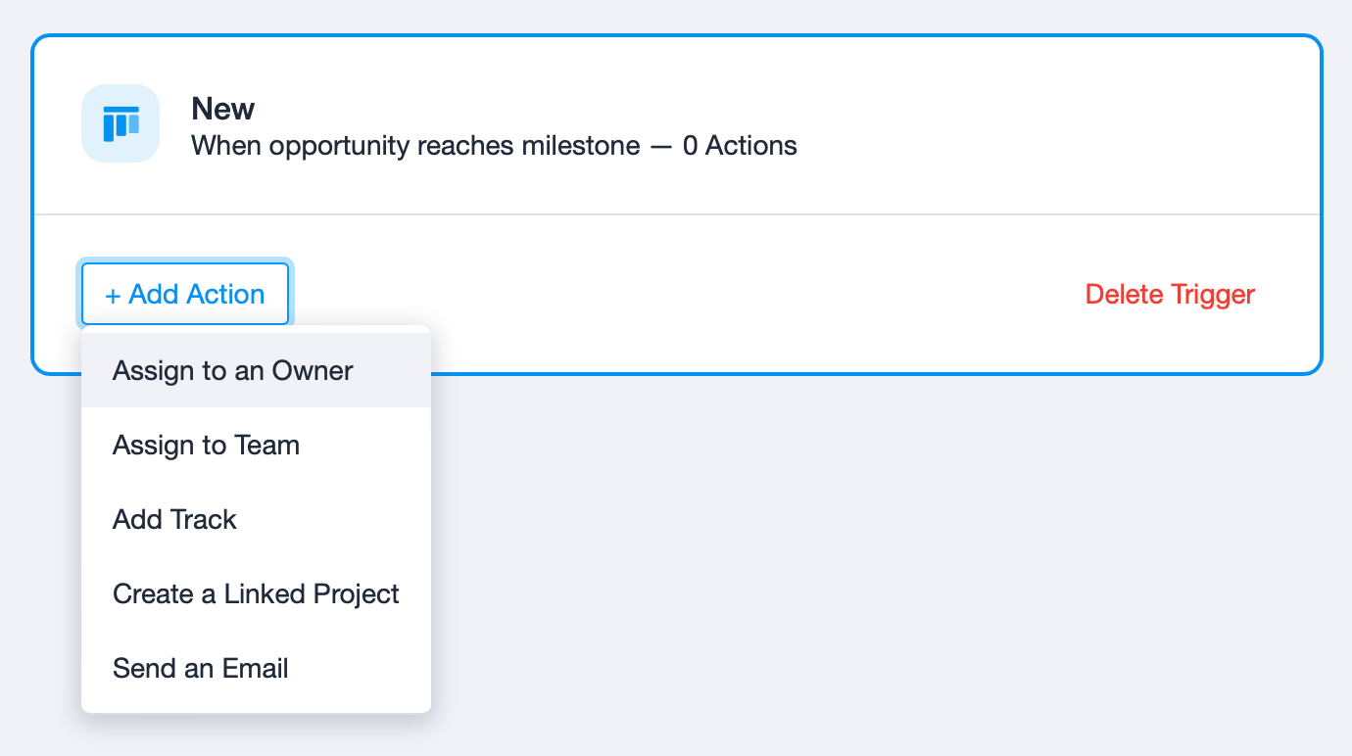
Task: Click the New trigger title
Action: point(223,109)
